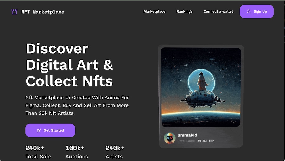
Task: Click the 34.53 ETH total sales text
Action: [206, 141]
